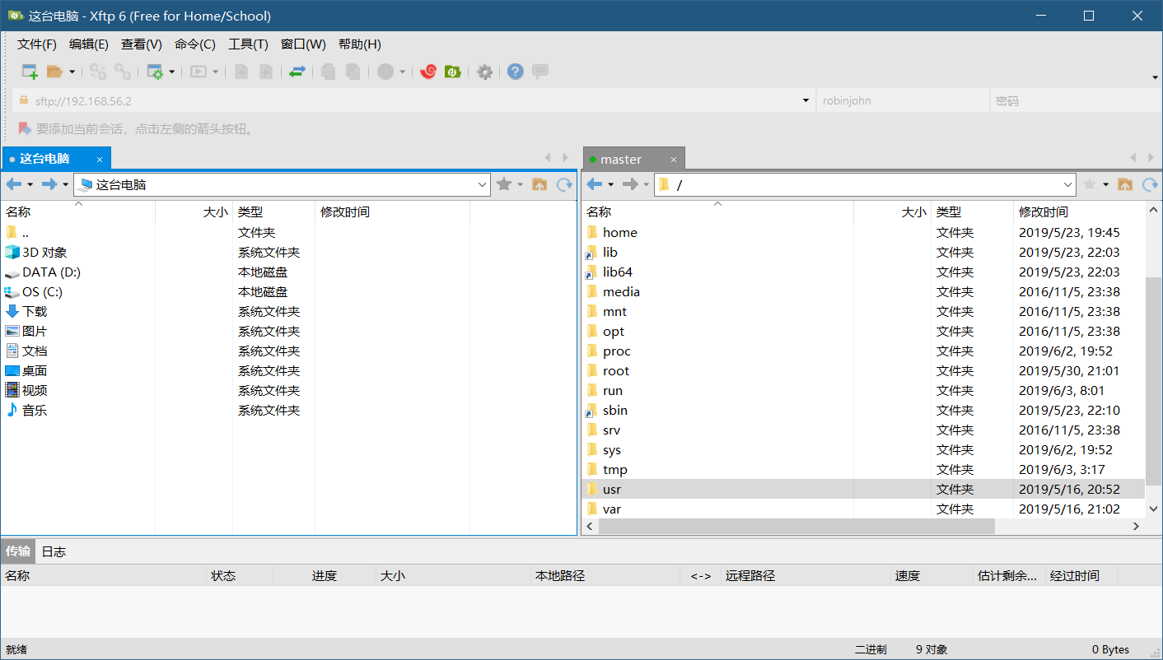Screen dimensions: 1163x660
Task: Launch Xshell via the red swirl icon
Action: 427,72
